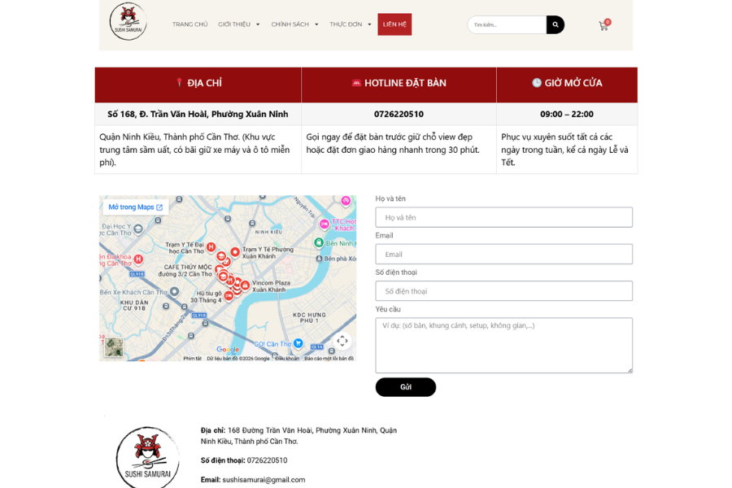The height and width of the screenshot is (488, 732).
Task: Switch map to satellite layer thumbnail
Action: point(114,347)
